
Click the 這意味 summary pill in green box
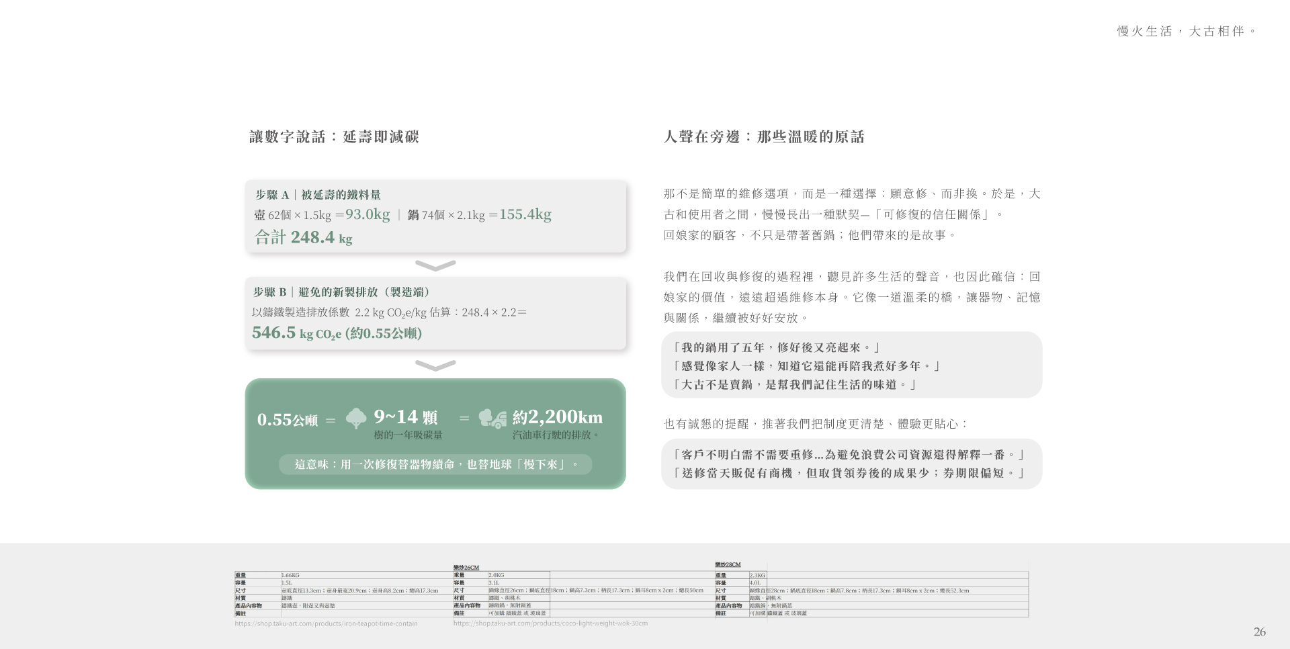click(x=435, y=464)
